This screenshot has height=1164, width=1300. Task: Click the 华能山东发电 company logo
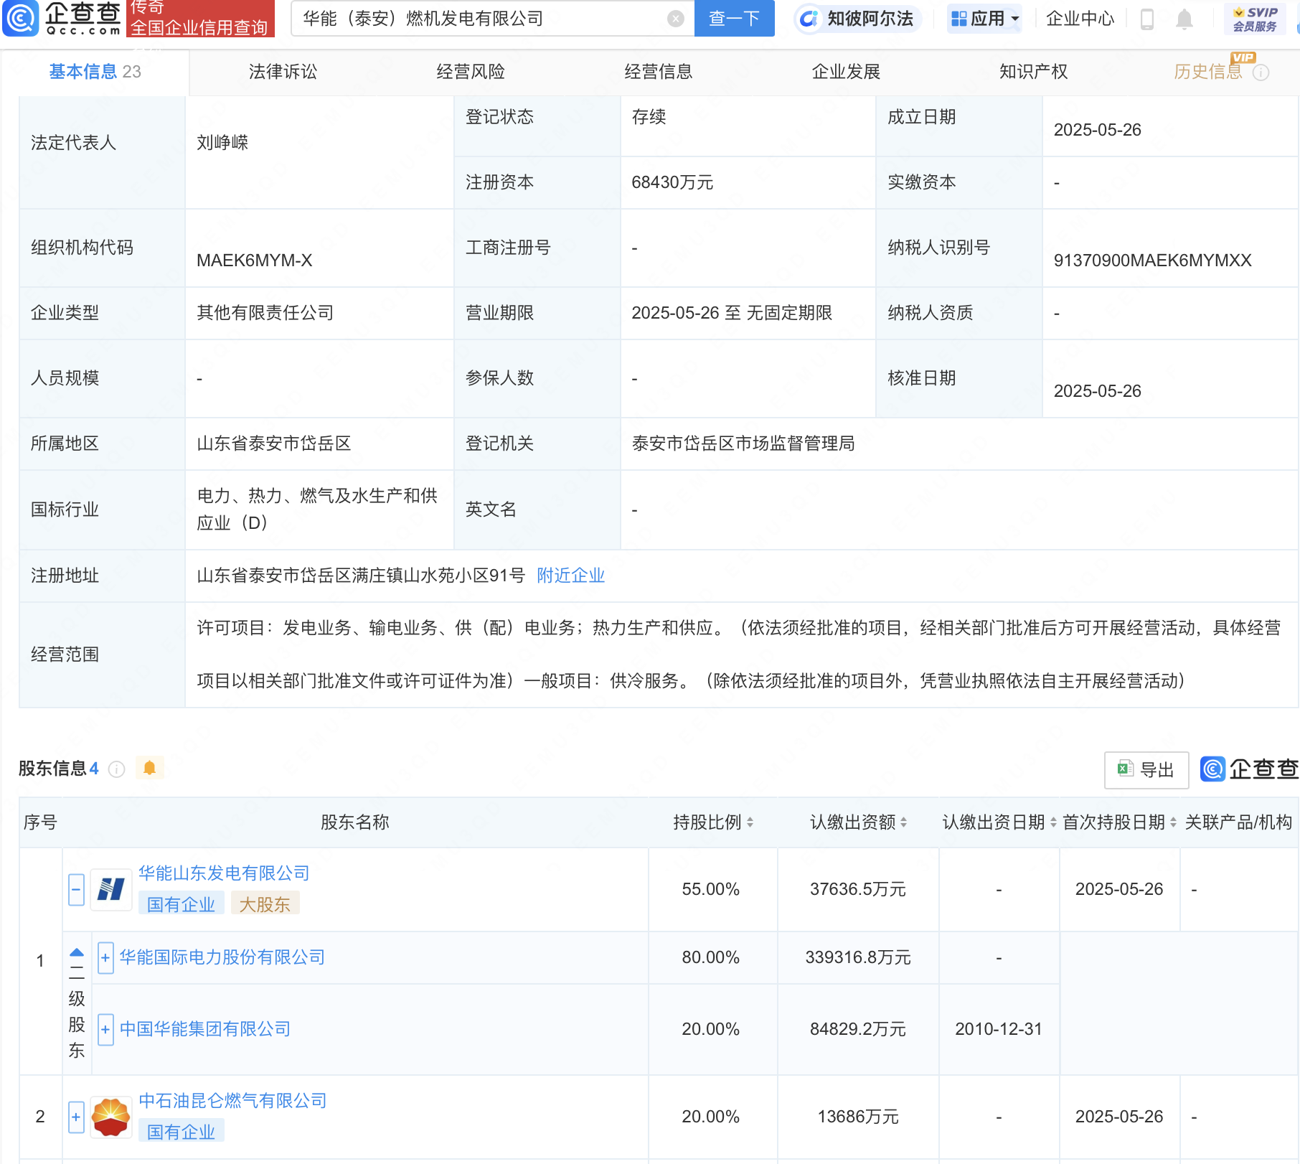click(x=111, y=890)
